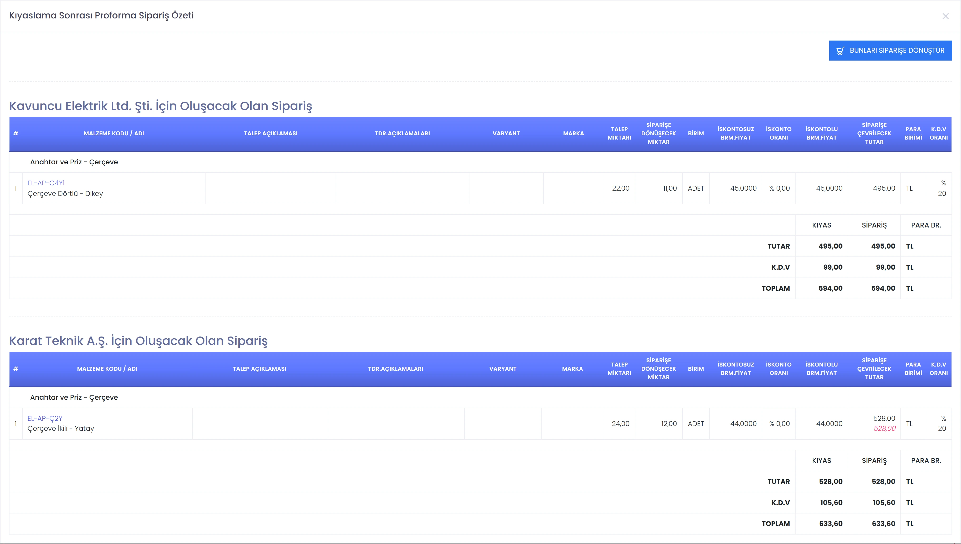Click requested quantity 22,00

click(620, 188)
